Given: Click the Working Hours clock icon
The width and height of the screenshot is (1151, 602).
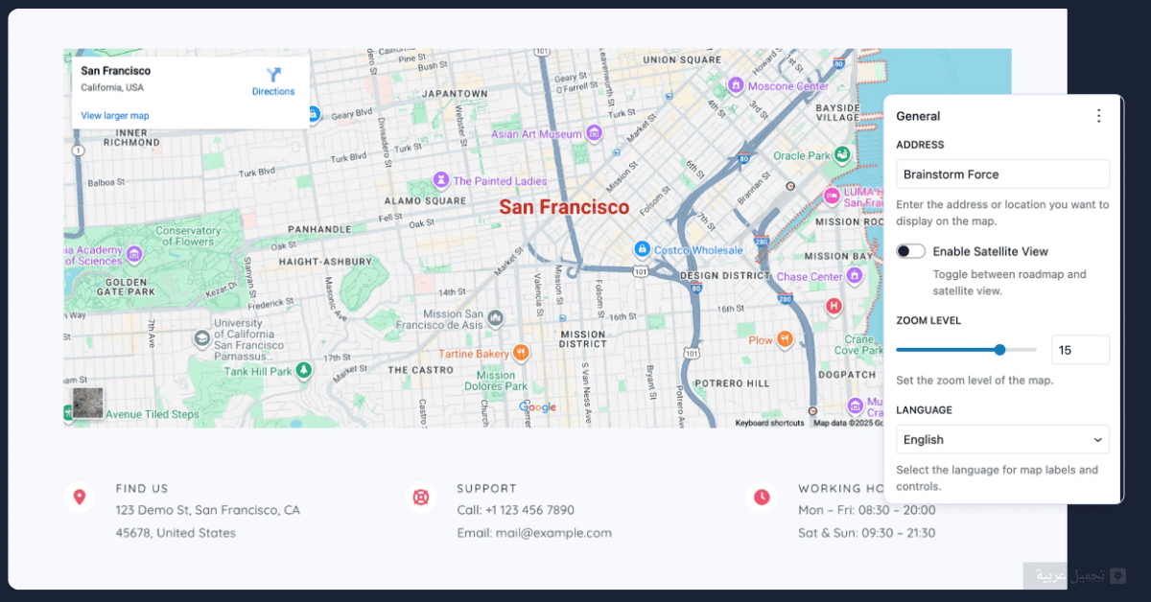Looking at the screenshot, I should coord(762,497).
